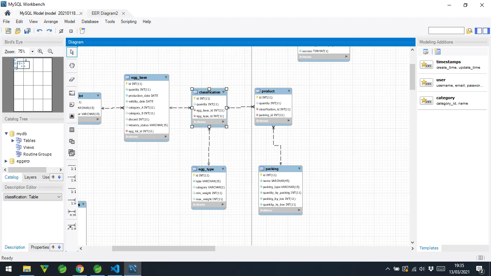Select the Hand pan tool
The image size is (491, 276).
pos(72,65)
